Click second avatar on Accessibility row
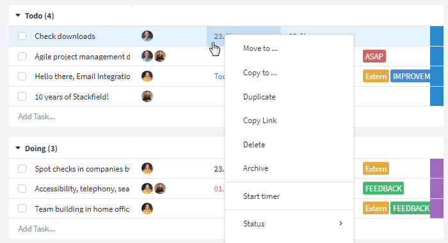 tap(160, 188)
